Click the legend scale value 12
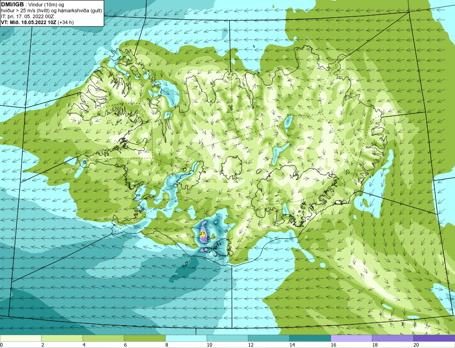Viewport: 455px width, 348px height. 251,345
